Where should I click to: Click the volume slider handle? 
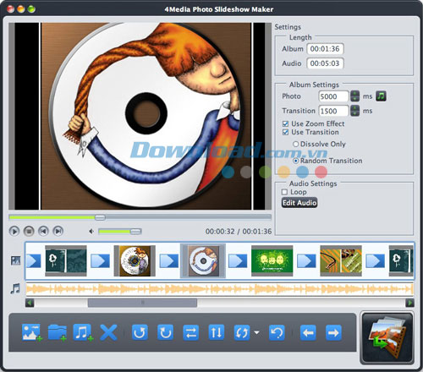click(x=135, y=232)
